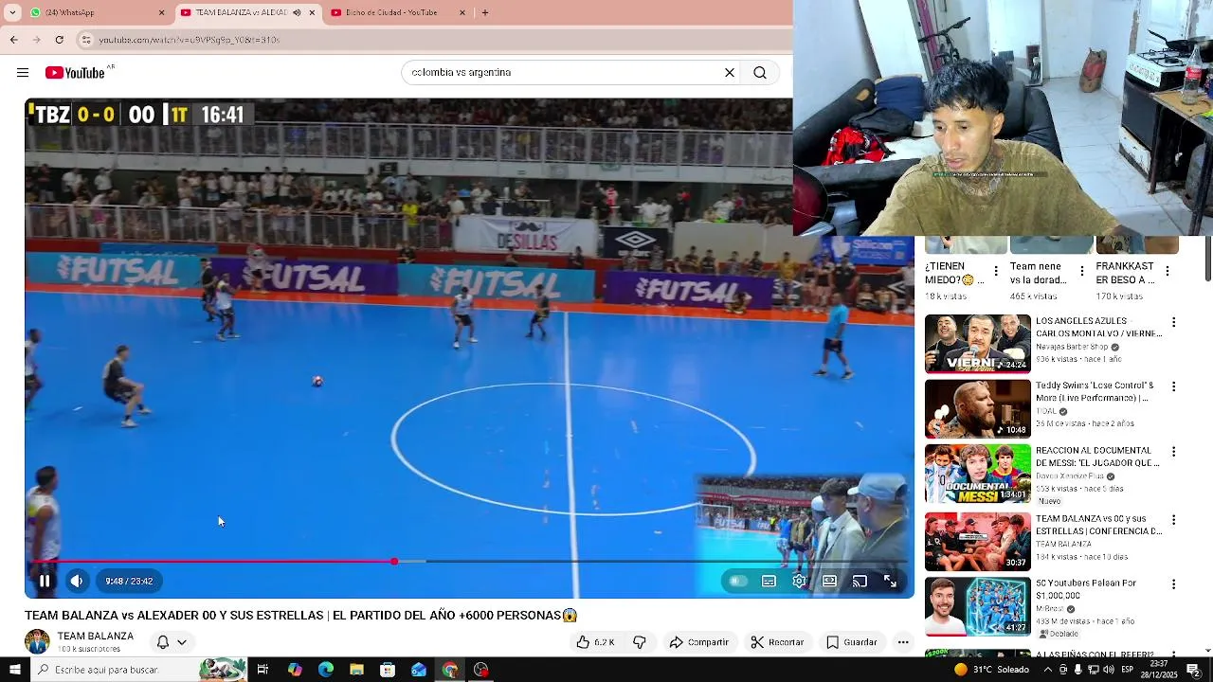The image size is (1213, 682).
Task: Open File Explorer from taskbar
Action: [x=356, y=670]
